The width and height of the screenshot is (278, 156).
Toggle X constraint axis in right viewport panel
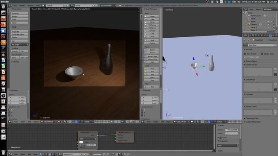[x=142, y=110]
